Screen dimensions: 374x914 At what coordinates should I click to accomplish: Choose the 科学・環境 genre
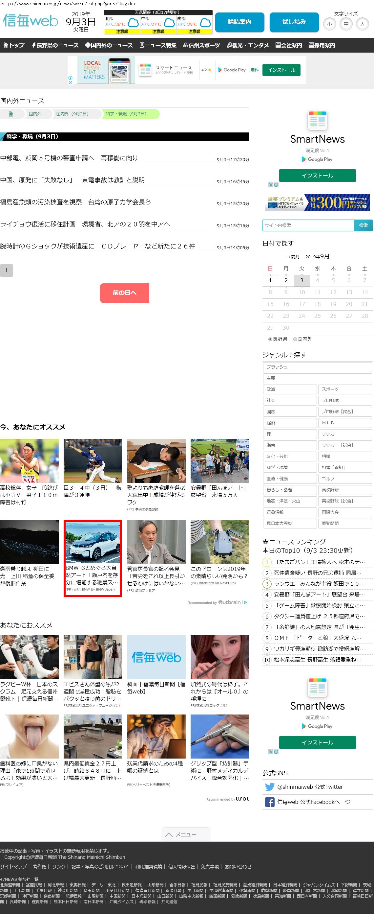(290, 467)
